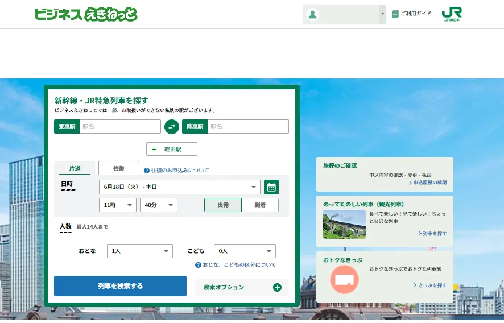Click help icon beside 往復のお申込みについて

tap(147, 171)
